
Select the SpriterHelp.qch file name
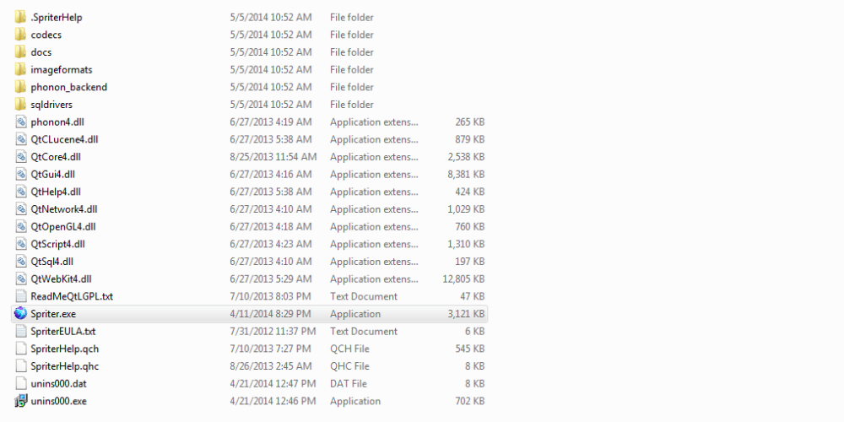[x=65, y=349]
